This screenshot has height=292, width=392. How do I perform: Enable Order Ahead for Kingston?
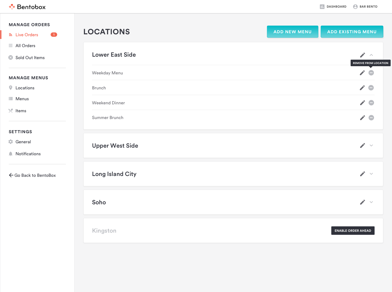pyautogui.click(x=353, y=230)
